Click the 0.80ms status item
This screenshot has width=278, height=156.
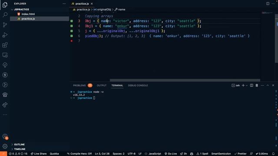coord(261,154)
